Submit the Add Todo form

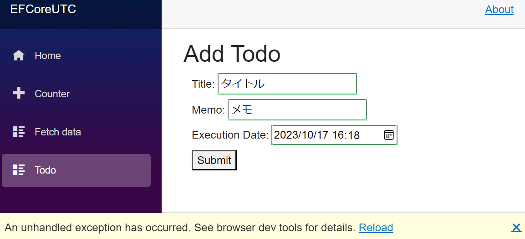coord(214,160)
